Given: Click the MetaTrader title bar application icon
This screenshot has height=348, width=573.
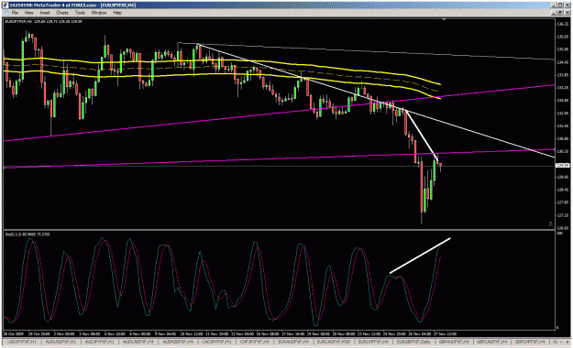Looking at the screenshot, I should 6,5.
